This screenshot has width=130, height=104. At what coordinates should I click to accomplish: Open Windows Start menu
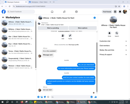[x=2, y=102]
